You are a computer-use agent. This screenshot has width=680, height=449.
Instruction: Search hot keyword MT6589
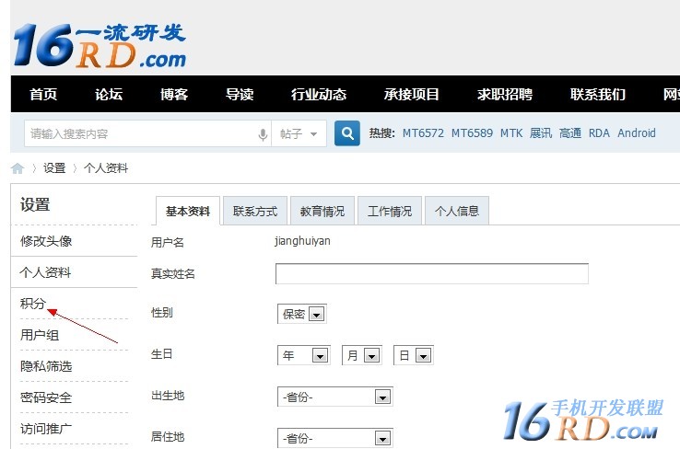tap(473, 132)
